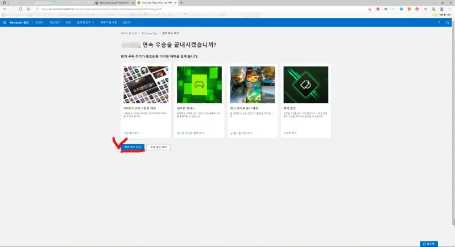This screenshot has width=455, height=247.
Task: Close the Microsoft account tab
Action: click(x=175, y=3)
